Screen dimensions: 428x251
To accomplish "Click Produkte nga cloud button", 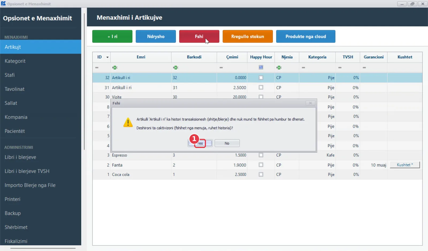I will (306, 36).
